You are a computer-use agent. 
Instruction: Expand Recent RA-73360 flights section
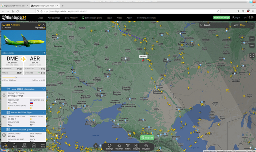coord(23,113)
